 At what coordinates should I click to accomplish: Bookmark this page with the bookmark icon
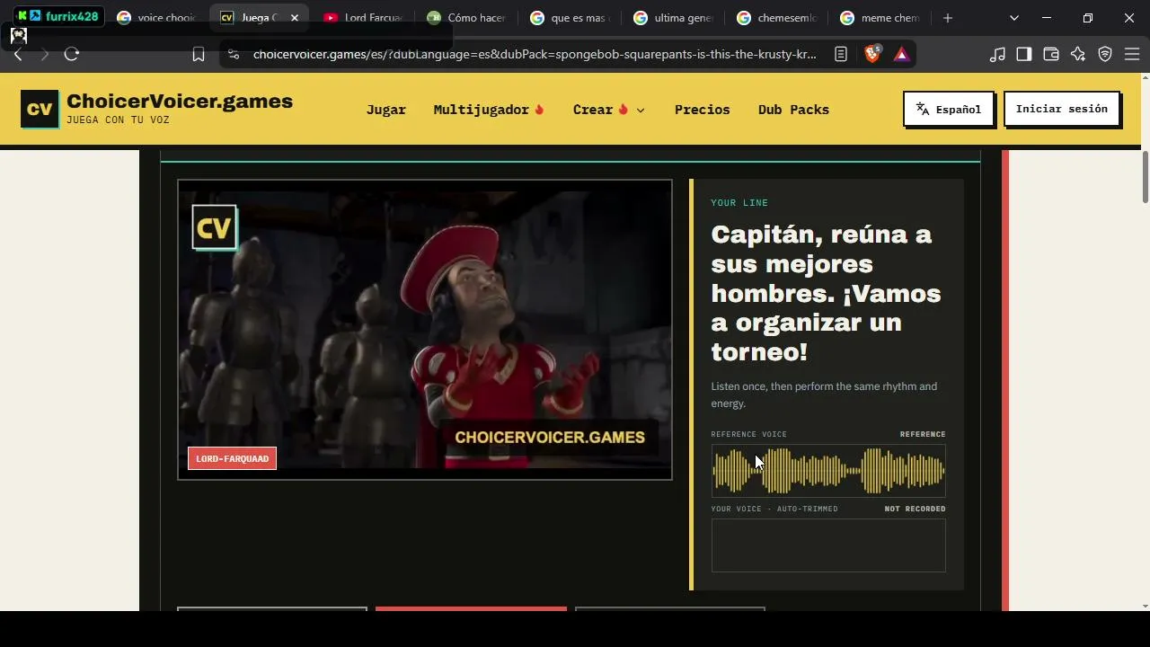(x=199, y=54)
